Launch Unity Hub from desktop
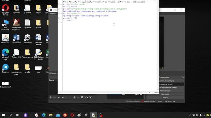 click(x=27, y=39)
